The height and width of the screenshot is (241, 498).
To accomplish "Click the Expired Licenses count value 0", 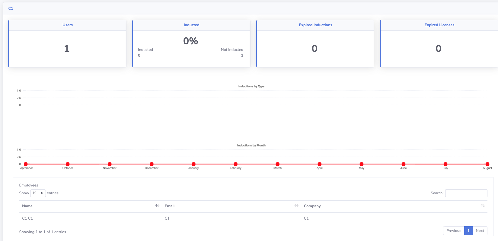I will (439, 49).
